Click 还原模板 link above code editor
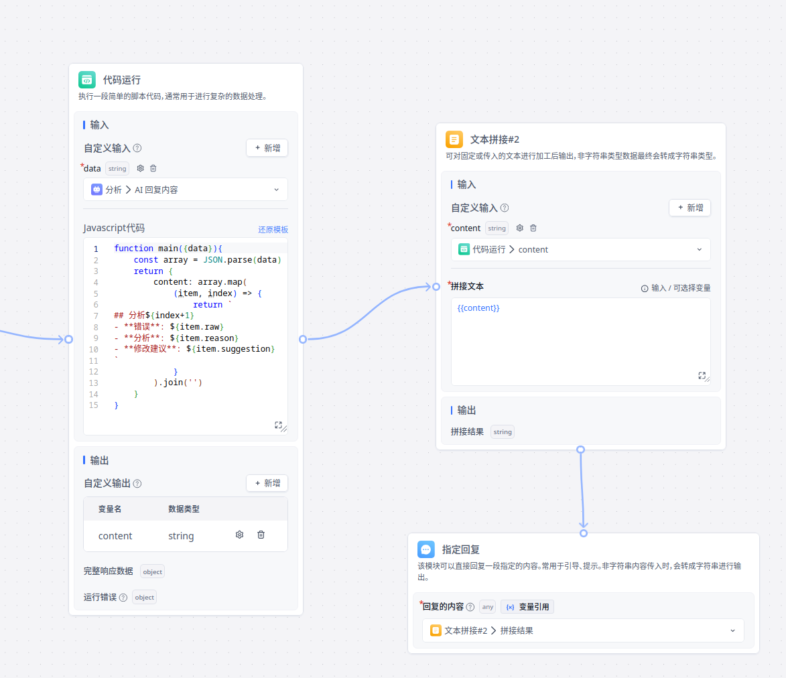 tap(273, 229)
